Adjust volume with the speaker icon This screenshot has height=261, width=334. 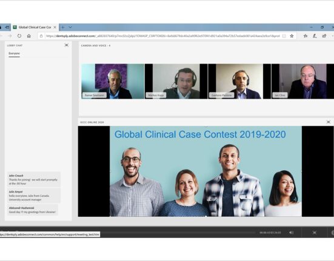tap(291, 233)
